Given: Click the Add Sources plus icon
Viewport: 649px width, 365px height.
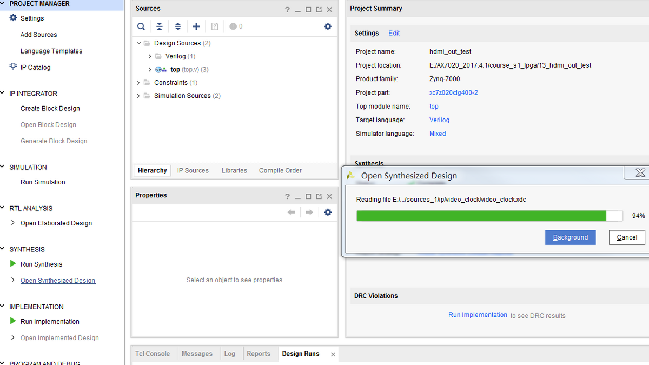Looking at the screenshot, I should (196, 26).
